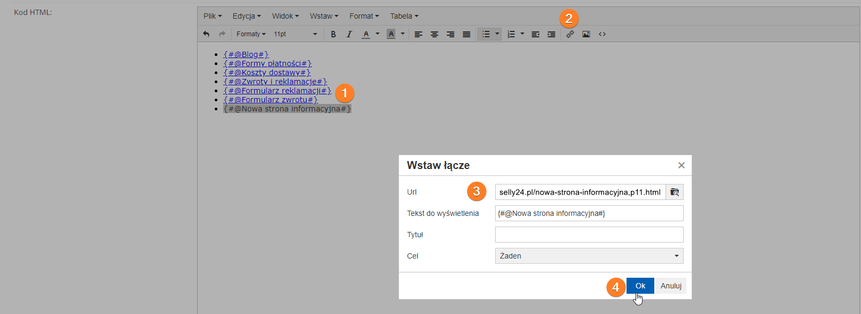
Task: Click the insert link toolbar icon
Action: click(570, 34)
